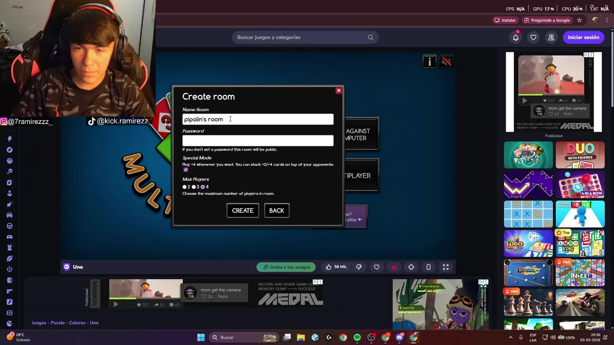
Task: Open tic-tac-toe game thumbnail
Action: [528, 214]
